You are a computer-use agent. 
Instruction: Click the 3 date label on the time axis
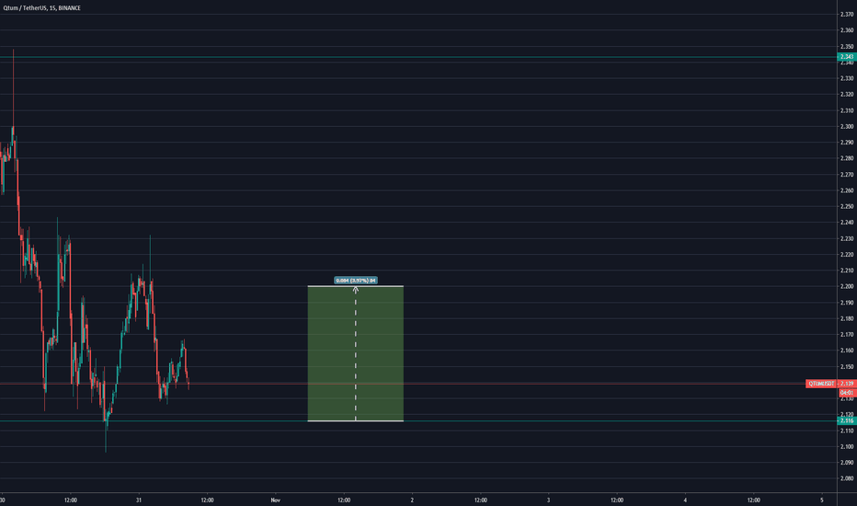[x=549, y=500]
